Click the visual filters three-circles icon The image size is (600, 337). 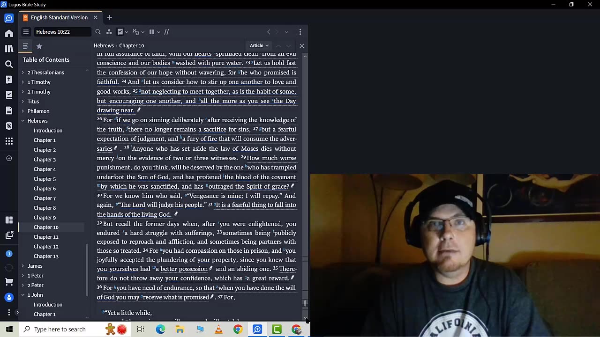[x=109, y=32]
